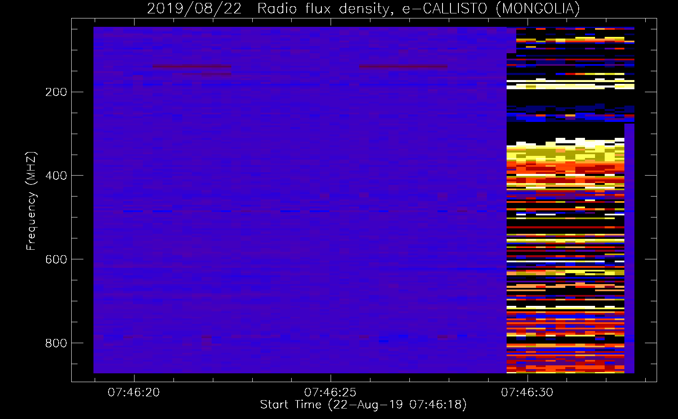Click the bright white band near 200 MHz
Screen dimensions: 678x419
pyautogui.click(x=570, y=86)
